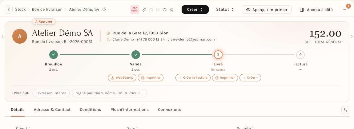Click Imprimer under Livré step
The width and height of the screenshot is (354, 129).
[225, 78]
